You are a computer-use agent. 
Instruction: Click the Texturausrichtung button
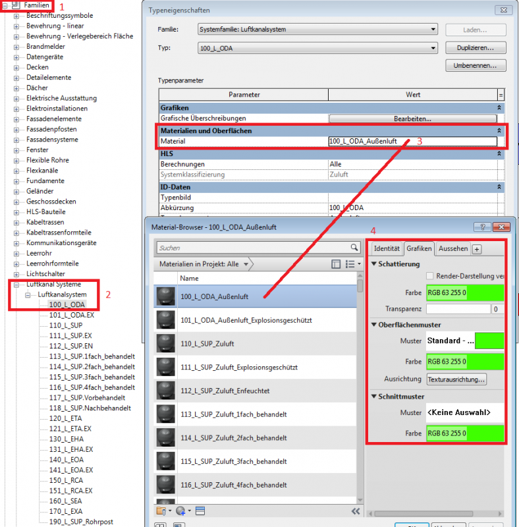(456, 379)
